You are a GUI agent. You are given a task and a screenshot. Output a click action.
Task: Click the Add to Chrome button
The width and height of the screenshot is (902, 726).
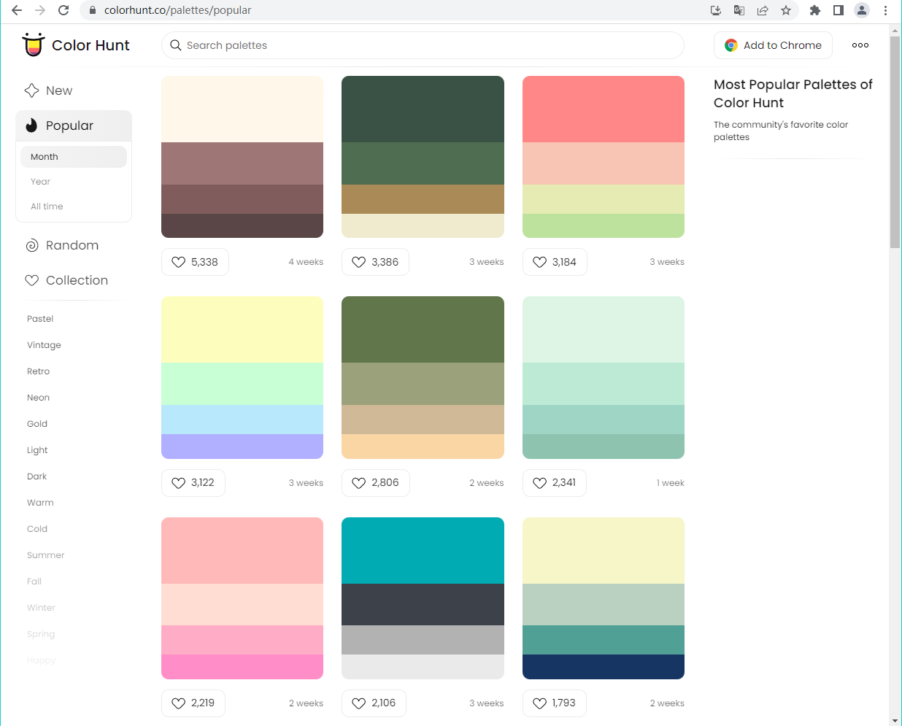773,45
